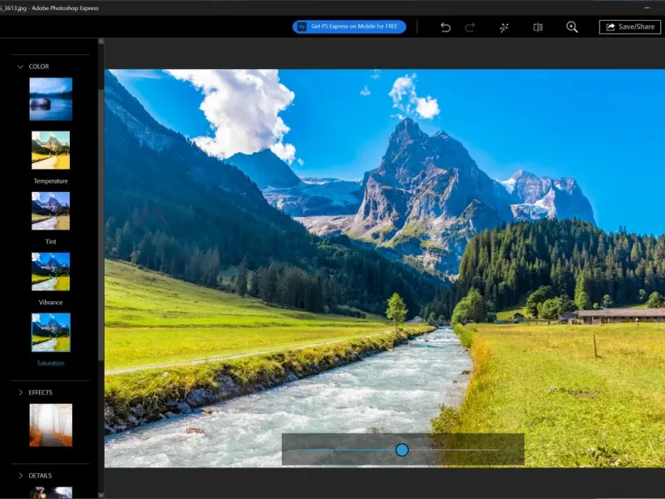Click the EFFECTS category preview thumbnail

pyautogui.click(x=51, y=425)
